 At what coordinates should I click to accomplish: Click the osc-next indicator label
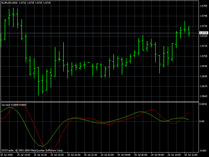[6, 105]
